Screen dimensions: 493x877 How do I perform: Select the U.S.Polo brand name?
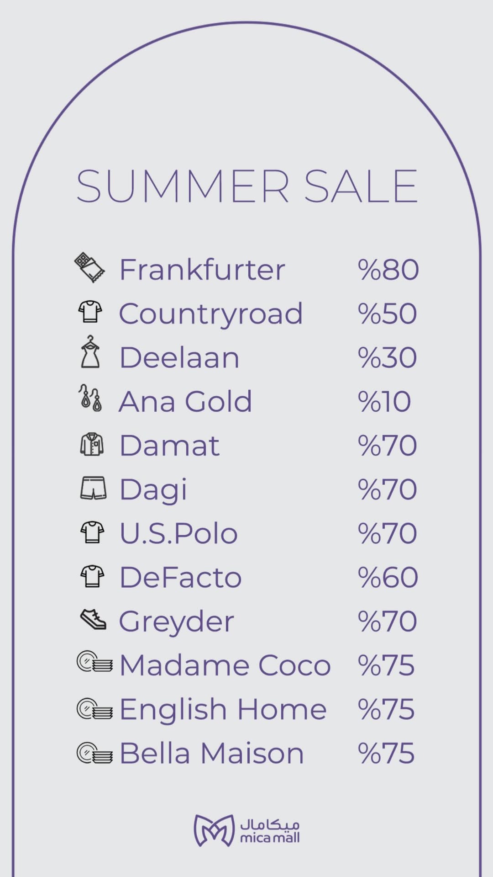pos(178,533)
